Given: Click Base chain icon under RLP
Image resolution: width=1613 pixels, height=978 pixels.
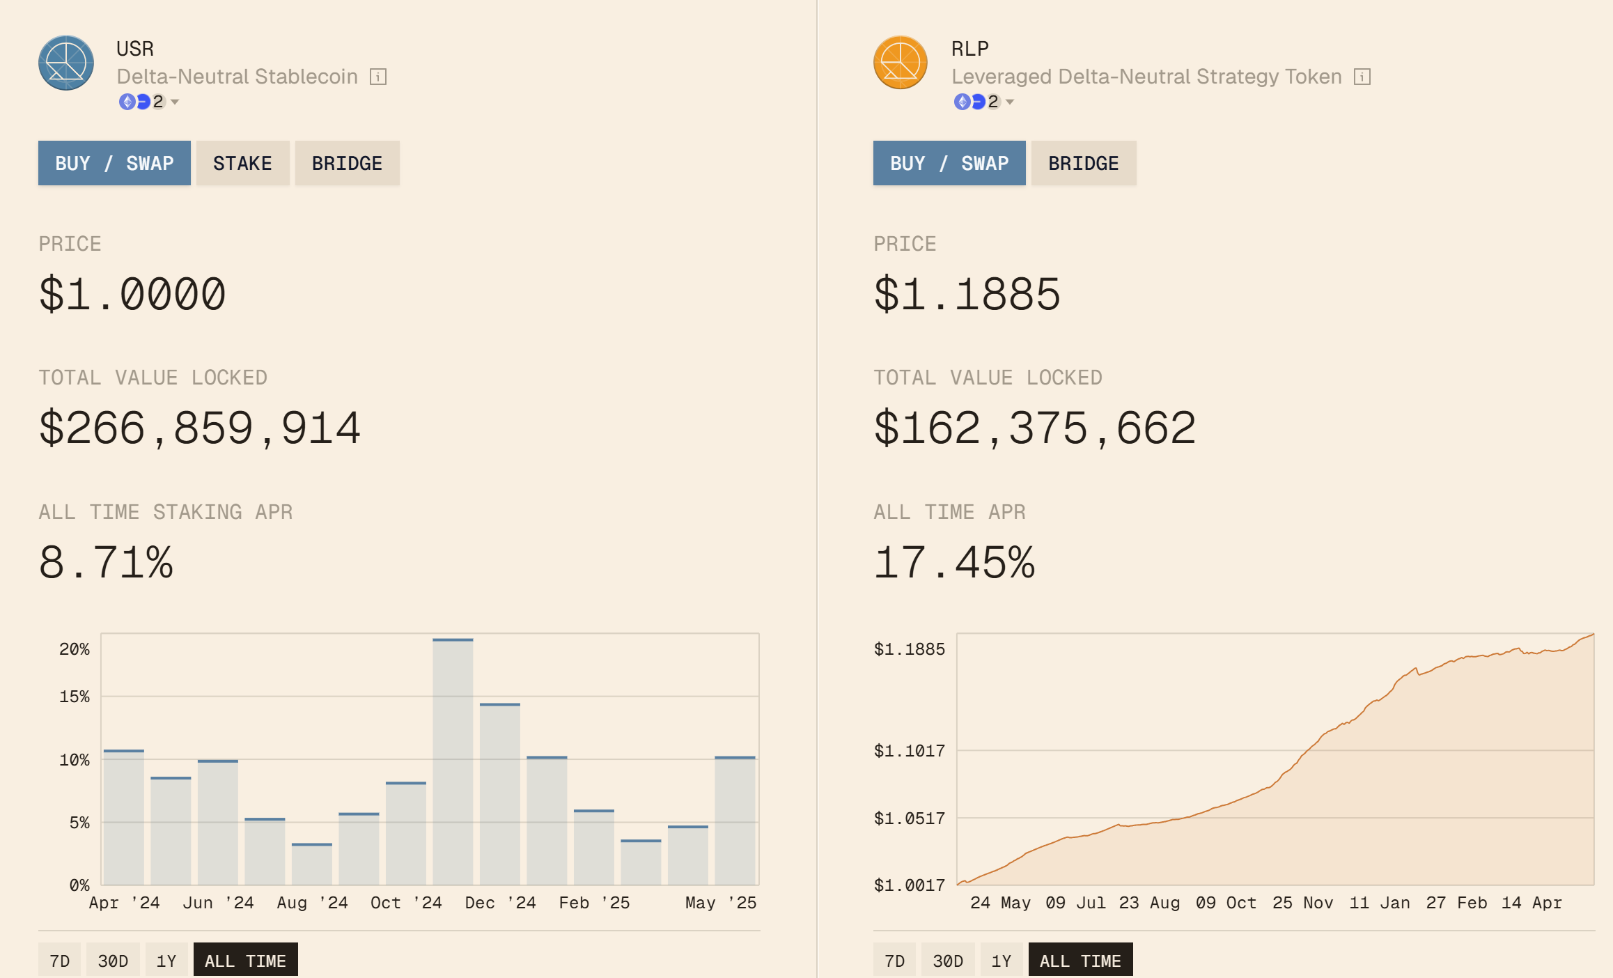Looking at the screenshot, I should coord(978,102).
